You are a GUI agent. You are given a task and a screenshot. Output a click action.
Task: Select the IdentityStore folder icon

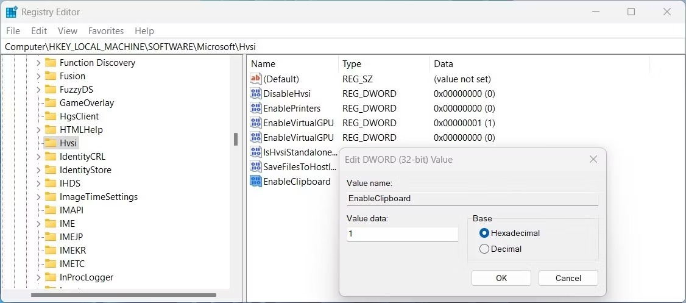(51, 170)
